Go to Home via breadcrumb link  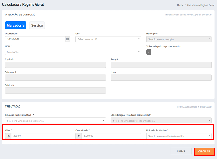[x=180, y=5]
